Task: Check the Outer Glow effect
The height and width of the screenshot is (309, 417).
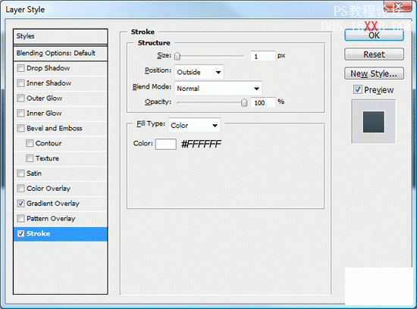Action: [20, 98]
